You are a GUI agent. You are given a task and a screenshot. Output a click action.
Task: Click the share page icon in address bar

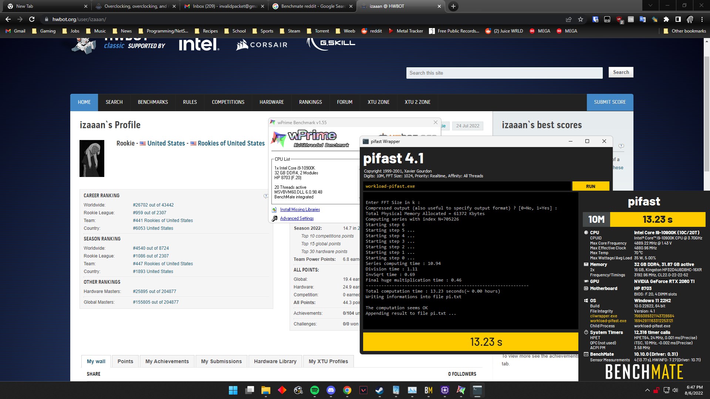click(x=569, y=19)
